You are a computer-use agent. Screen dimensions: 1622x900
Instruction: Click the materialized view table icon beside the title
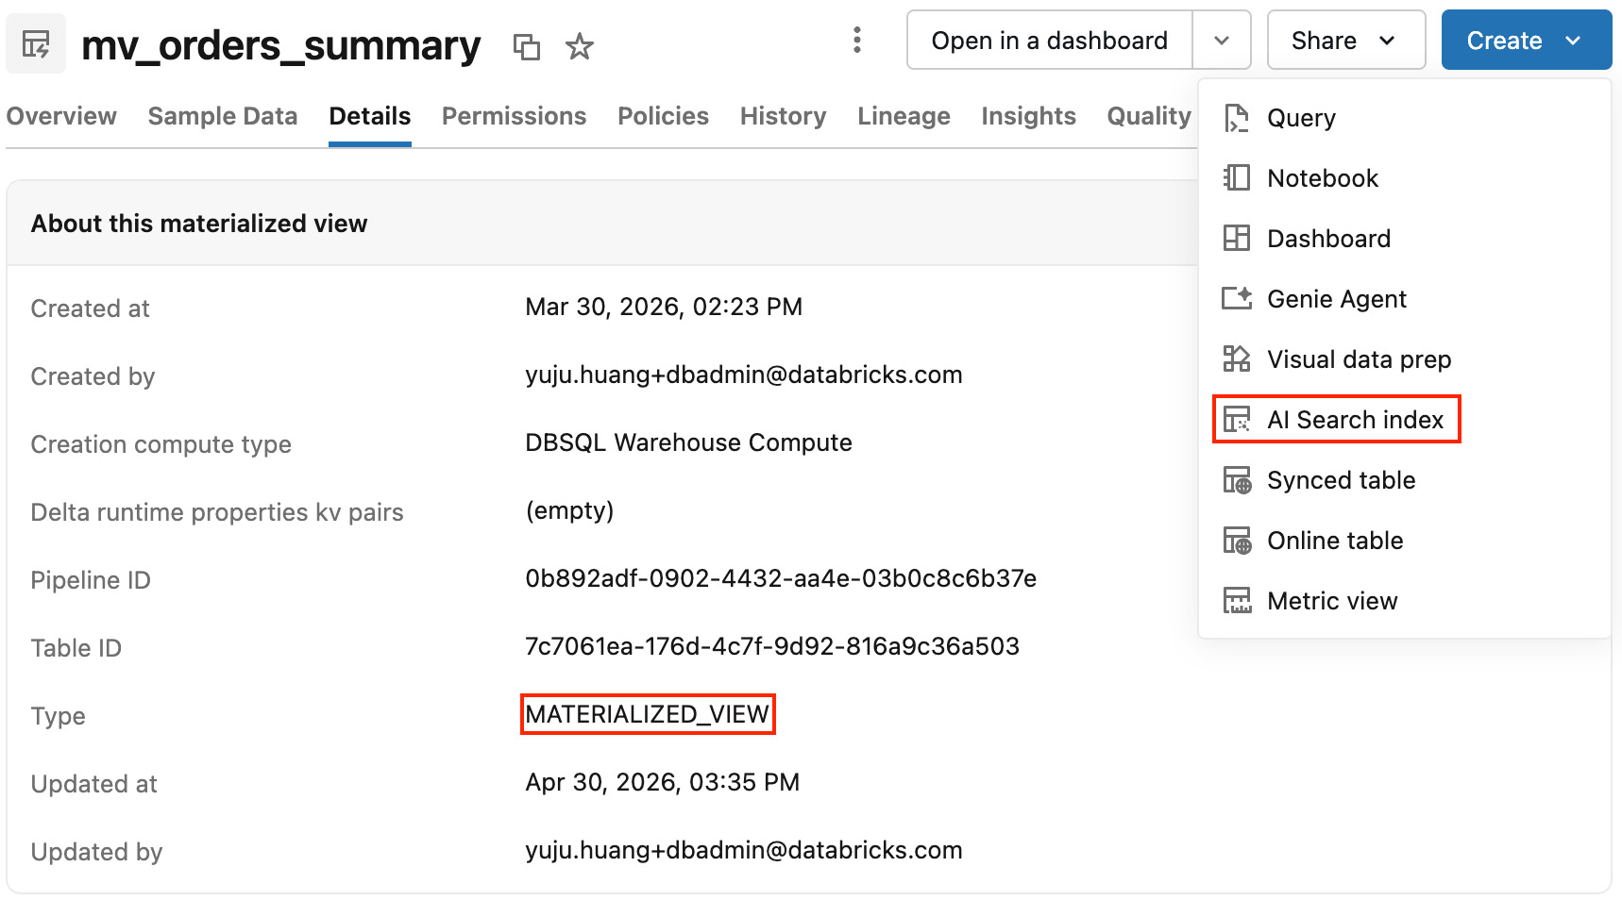pyautogui.click(x=36, y=43)
